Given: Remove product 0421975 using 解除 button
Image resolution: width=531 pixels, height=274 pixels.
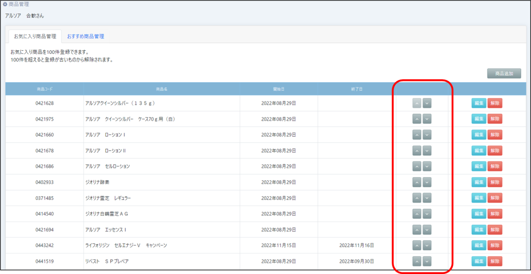Looking at the screenshot, I should click(495, 119).
